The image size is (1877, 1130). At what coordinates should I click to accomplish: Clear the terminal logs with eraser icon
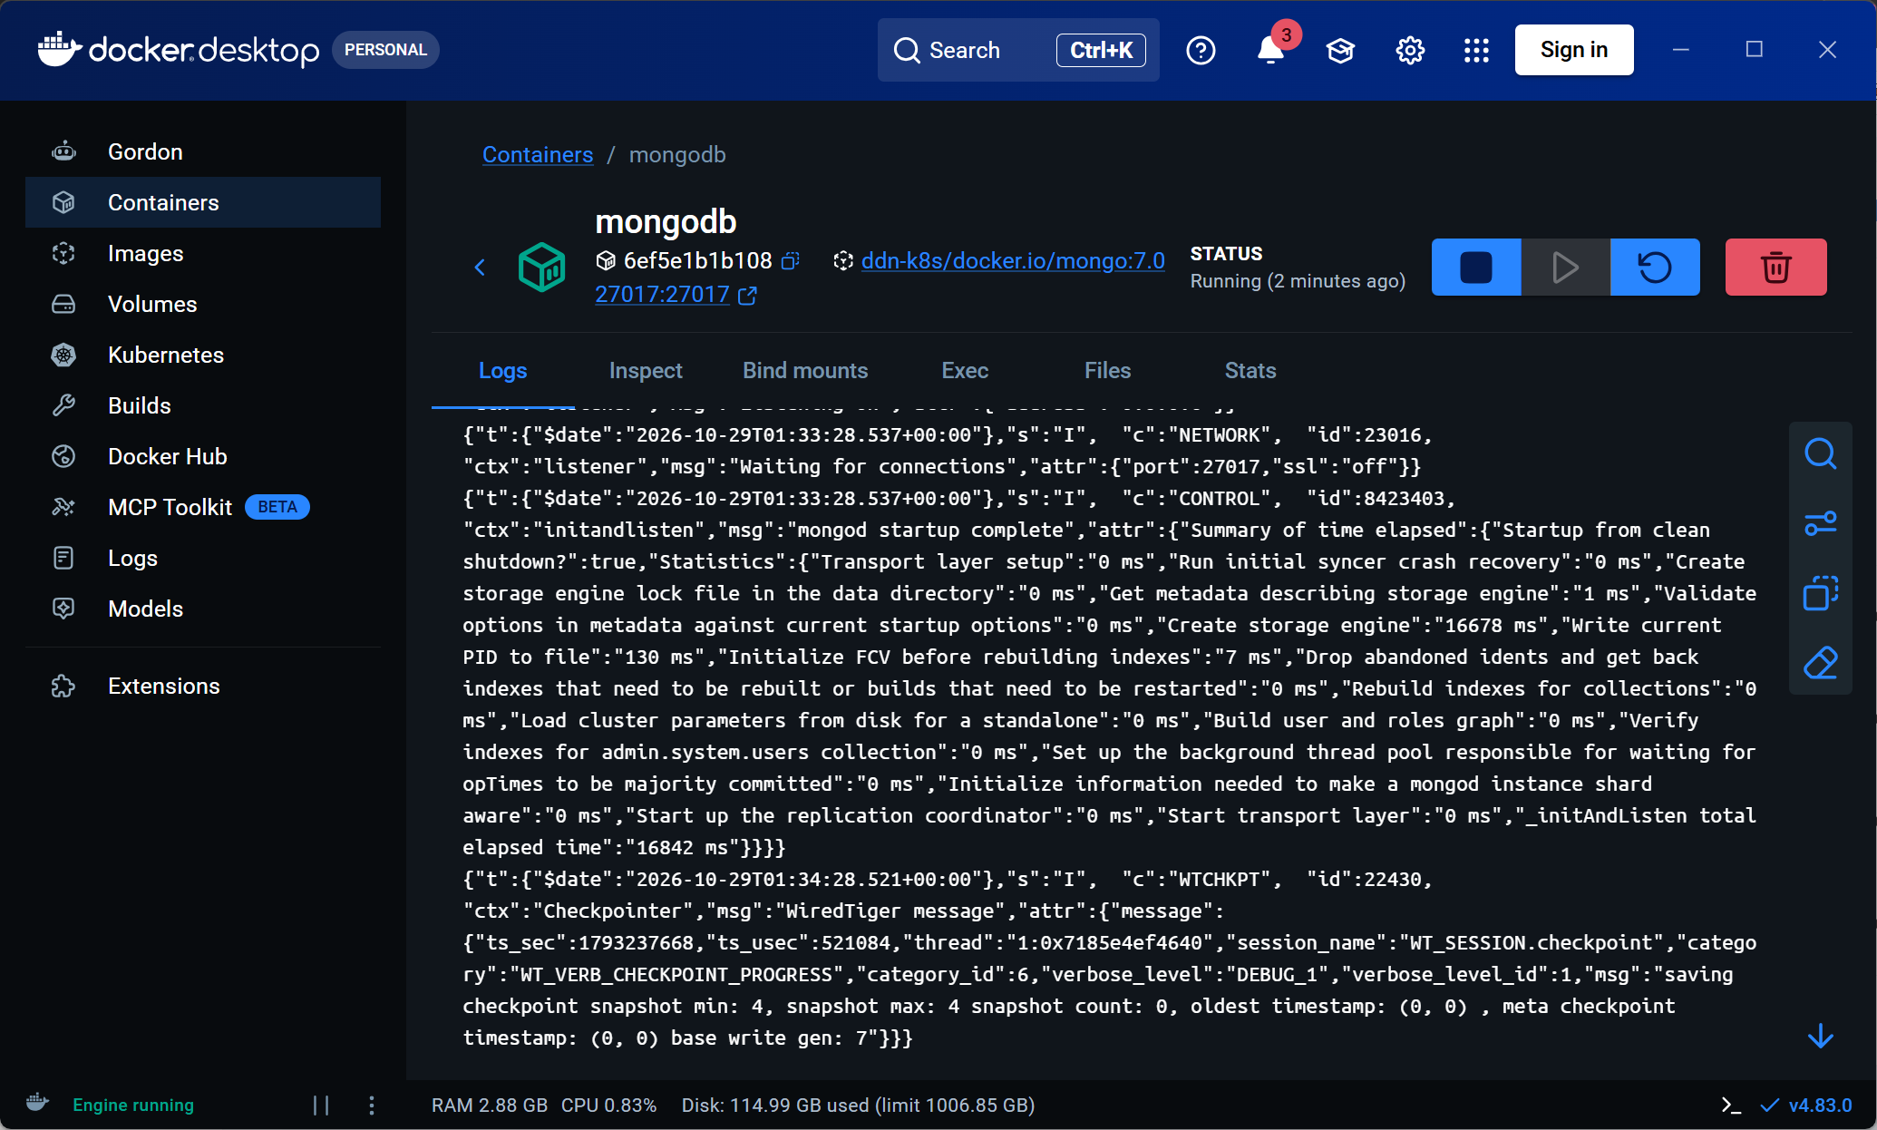click(1820, 663)
